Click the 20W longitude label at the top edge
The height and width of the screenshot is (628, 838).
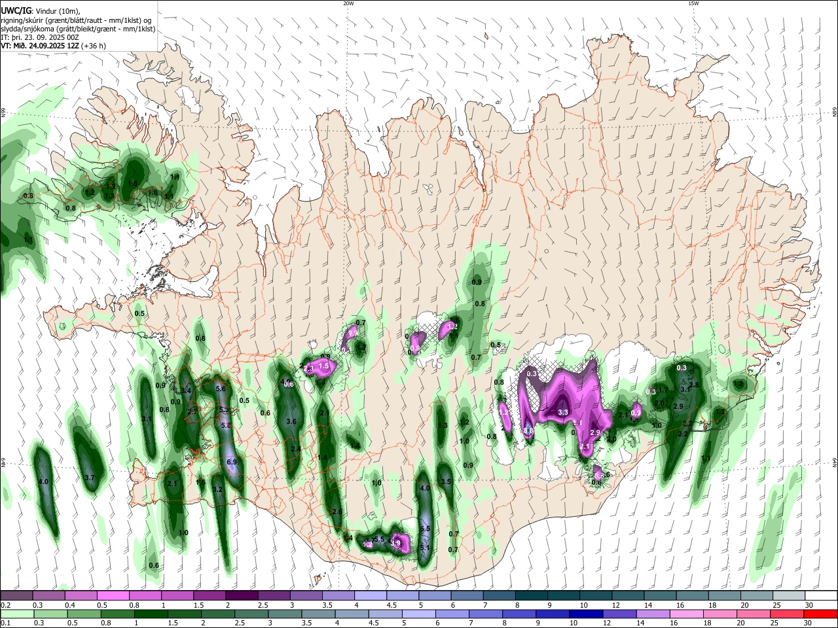pyautogui.click(x=348, y=3)
